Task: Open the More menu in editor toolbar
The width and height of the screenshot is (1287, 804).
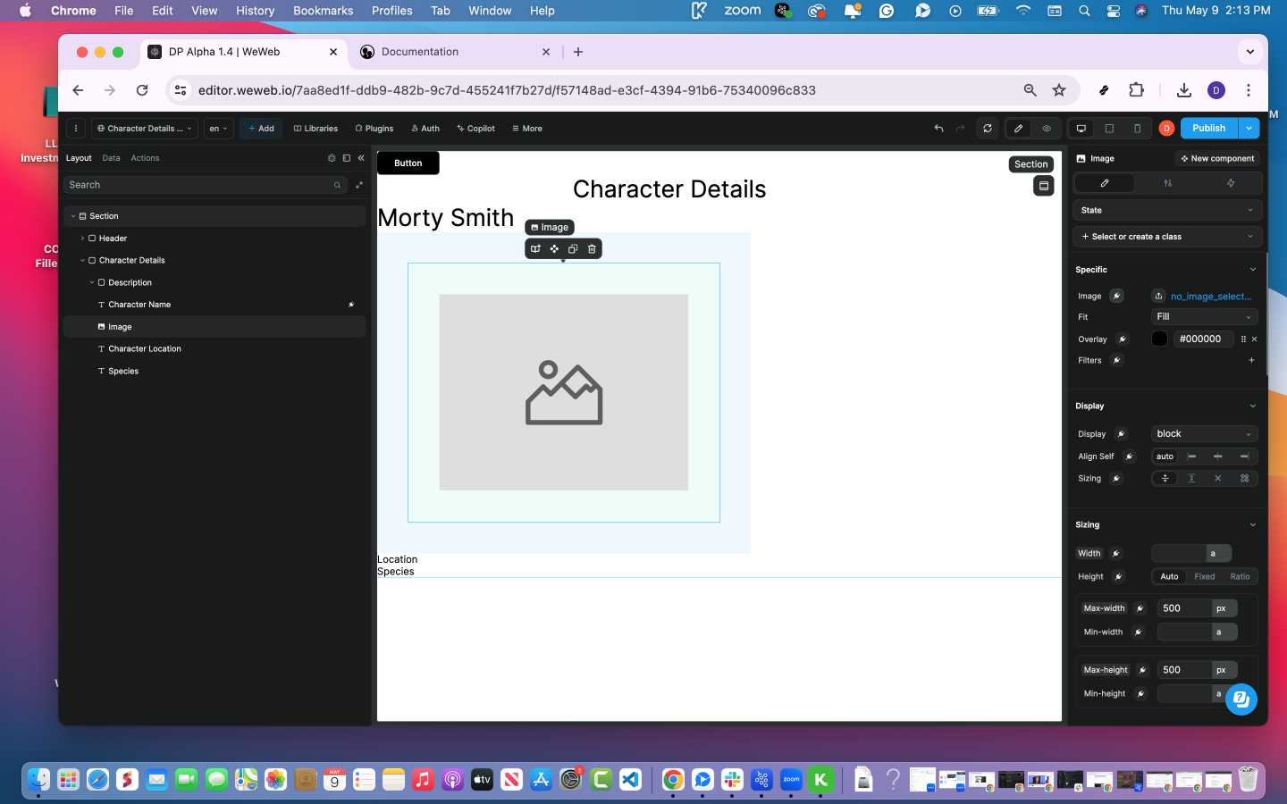Action: [527, 129]
